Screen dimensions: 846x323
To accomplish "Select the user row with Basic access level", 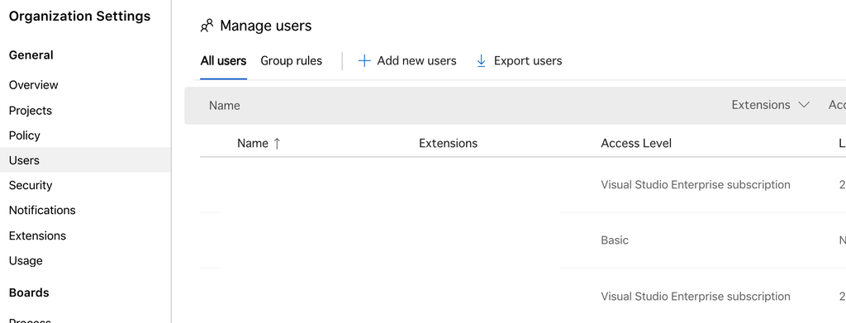I will click(x=523, y=240).
